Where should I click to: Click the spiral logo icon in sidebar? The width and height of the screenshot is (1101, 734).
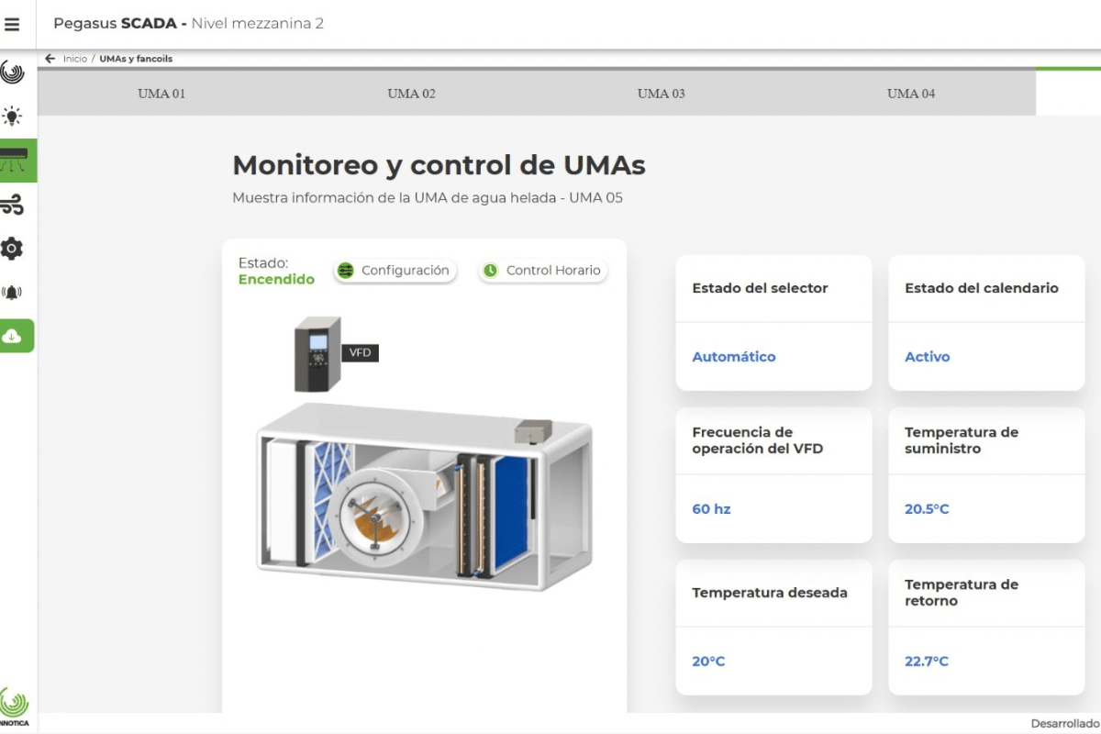(12, 72)
